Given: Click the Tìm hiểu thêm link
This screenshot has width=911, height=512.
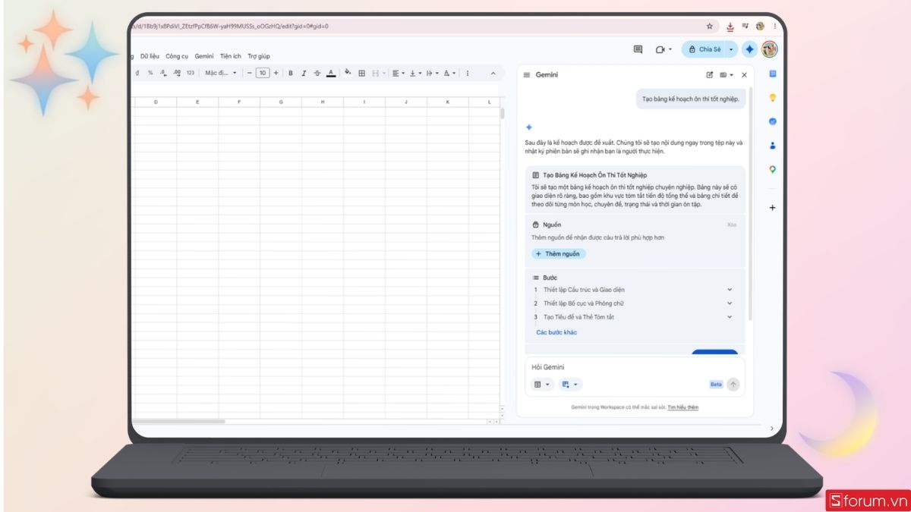Looking at the screenshot, I should coord(683,407).
